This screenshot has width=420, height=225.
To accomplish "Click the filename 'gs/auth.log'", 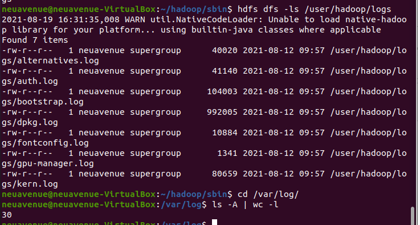I will (30, 81).
